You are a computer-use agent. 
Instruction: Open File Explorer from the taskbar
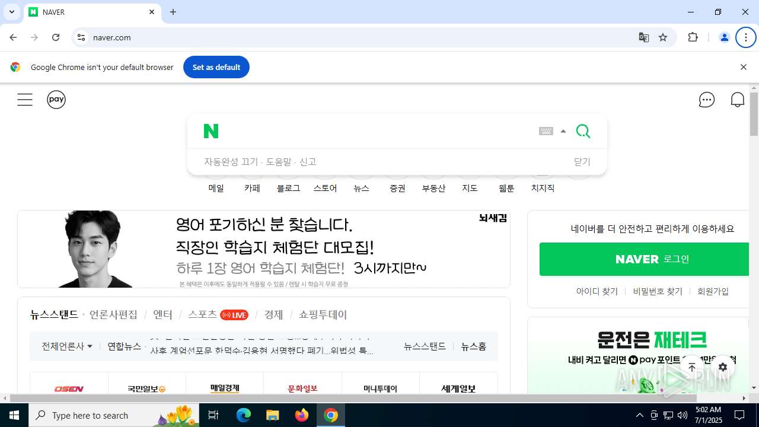272,415
